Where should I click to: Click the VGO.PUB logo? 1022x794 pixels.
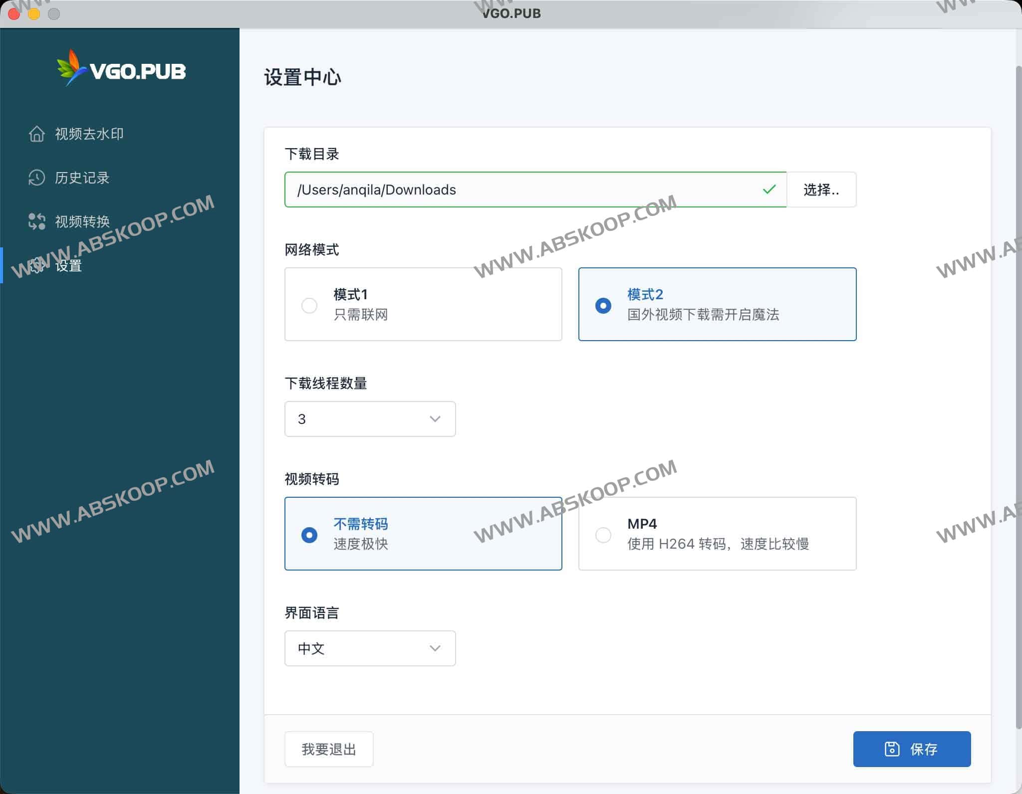pyautogui.click(x=121, y=71)
